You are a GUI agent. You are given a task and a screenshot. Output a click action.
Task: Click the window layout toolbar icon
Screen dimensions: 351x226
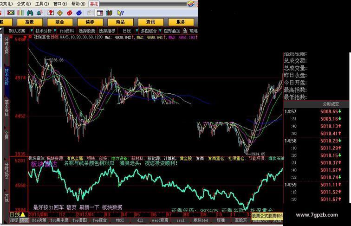coord(100,13)
